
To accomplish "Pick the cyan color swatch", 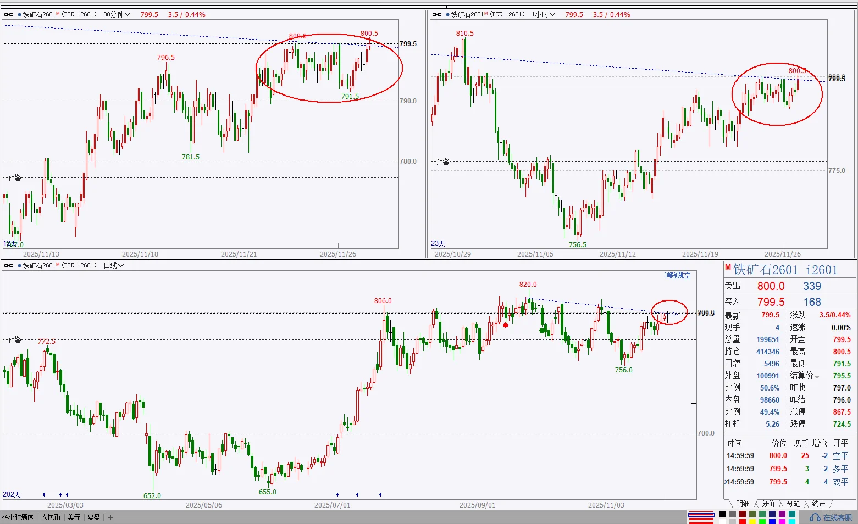I will [792, 521].
